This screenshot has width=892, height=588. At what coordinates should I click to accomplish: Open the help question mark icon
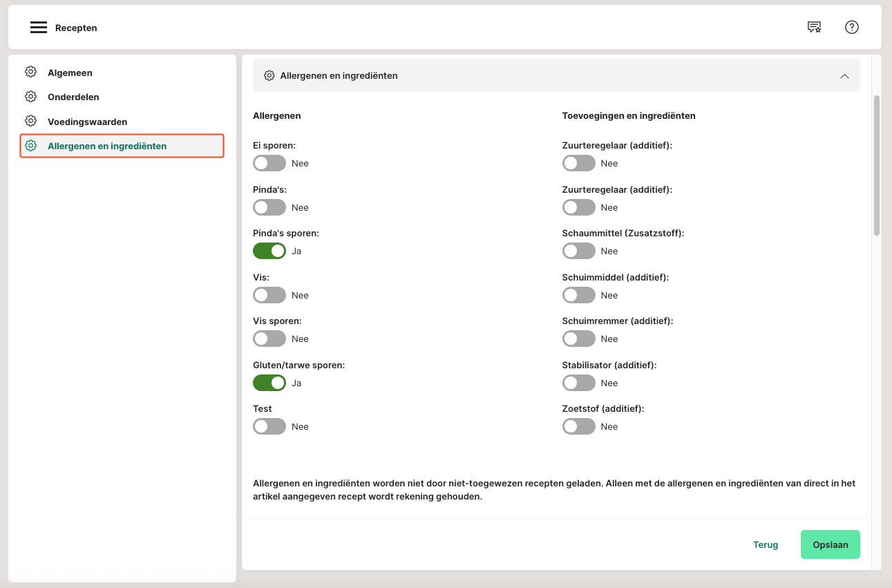(852, 27)
